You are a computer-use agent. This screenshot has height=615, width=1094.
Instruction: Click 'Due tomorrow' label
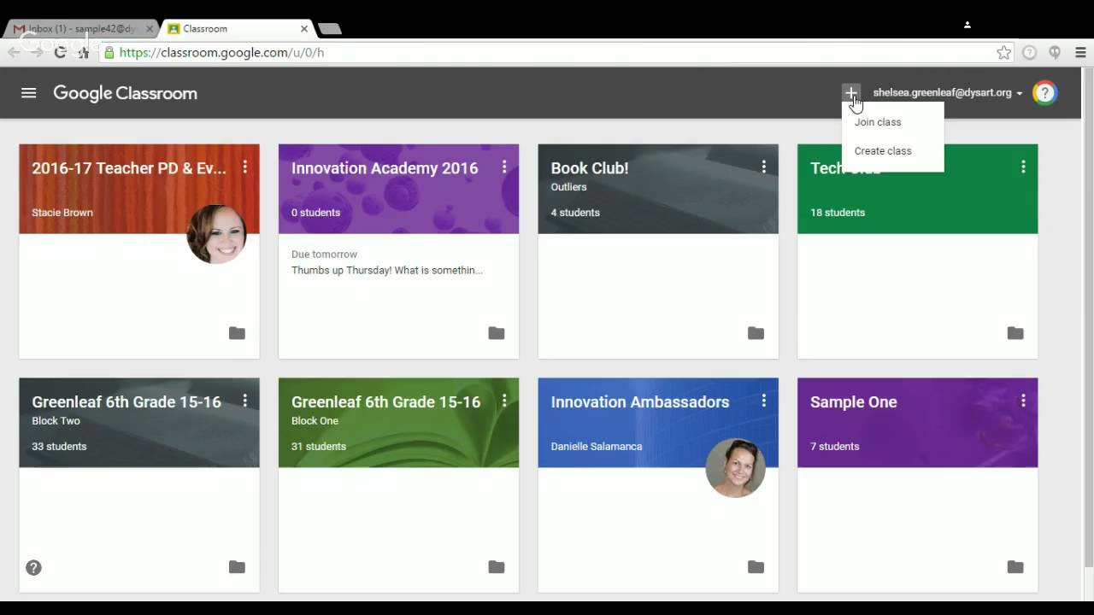click(324, 255)
